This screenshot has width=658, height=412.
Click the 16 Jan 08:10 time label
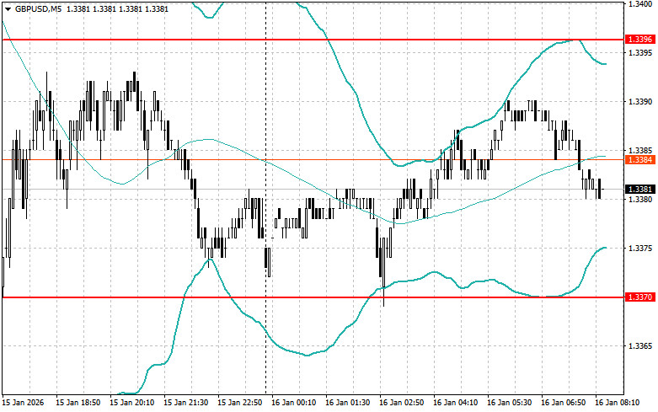(x=618, y=403)
